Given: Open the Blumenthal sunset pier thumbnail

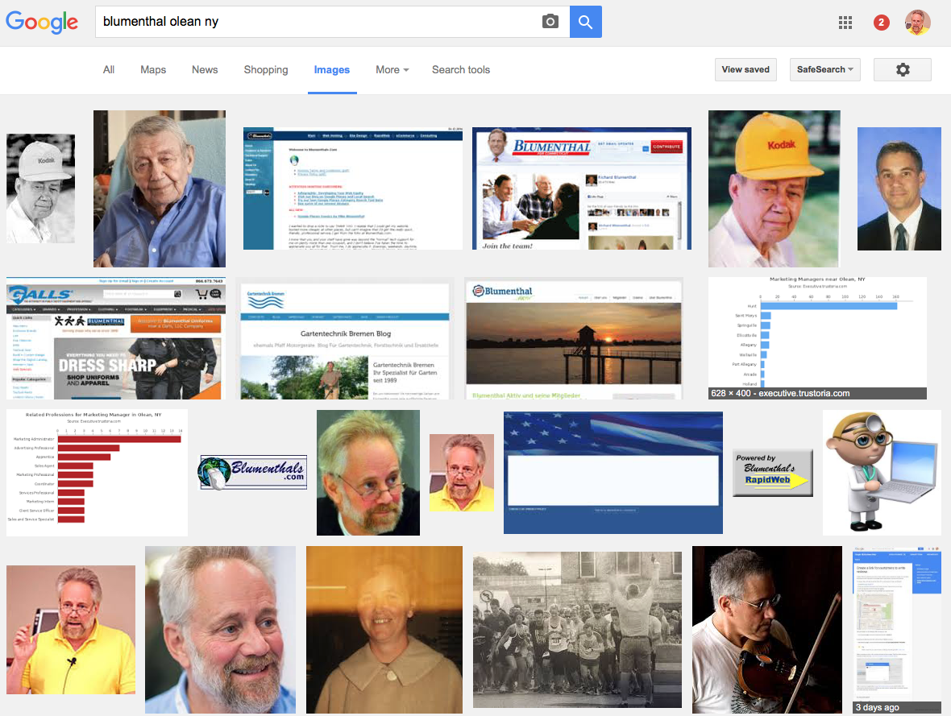Looking at the screenshot, I should (574, 338).
